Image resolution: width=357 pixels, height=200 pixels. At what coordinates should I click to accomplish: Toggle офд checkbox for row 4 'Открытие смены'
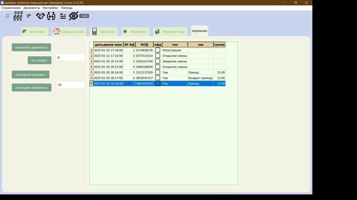pos(157,67)
